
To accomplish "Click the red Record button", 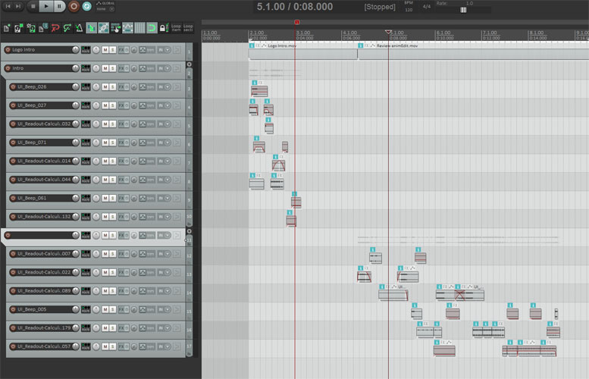I will tap(74, 6).
